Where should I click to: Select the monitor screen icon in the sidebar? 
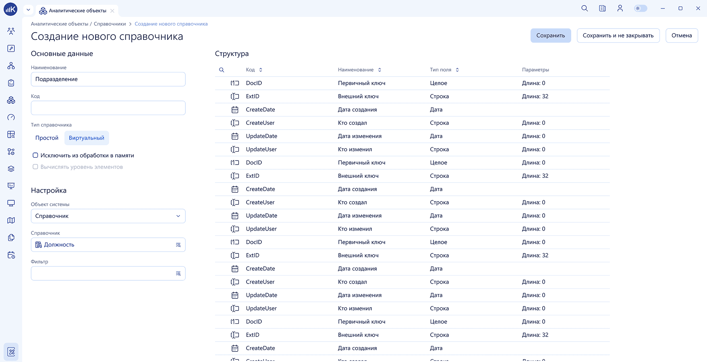(11, 203)
